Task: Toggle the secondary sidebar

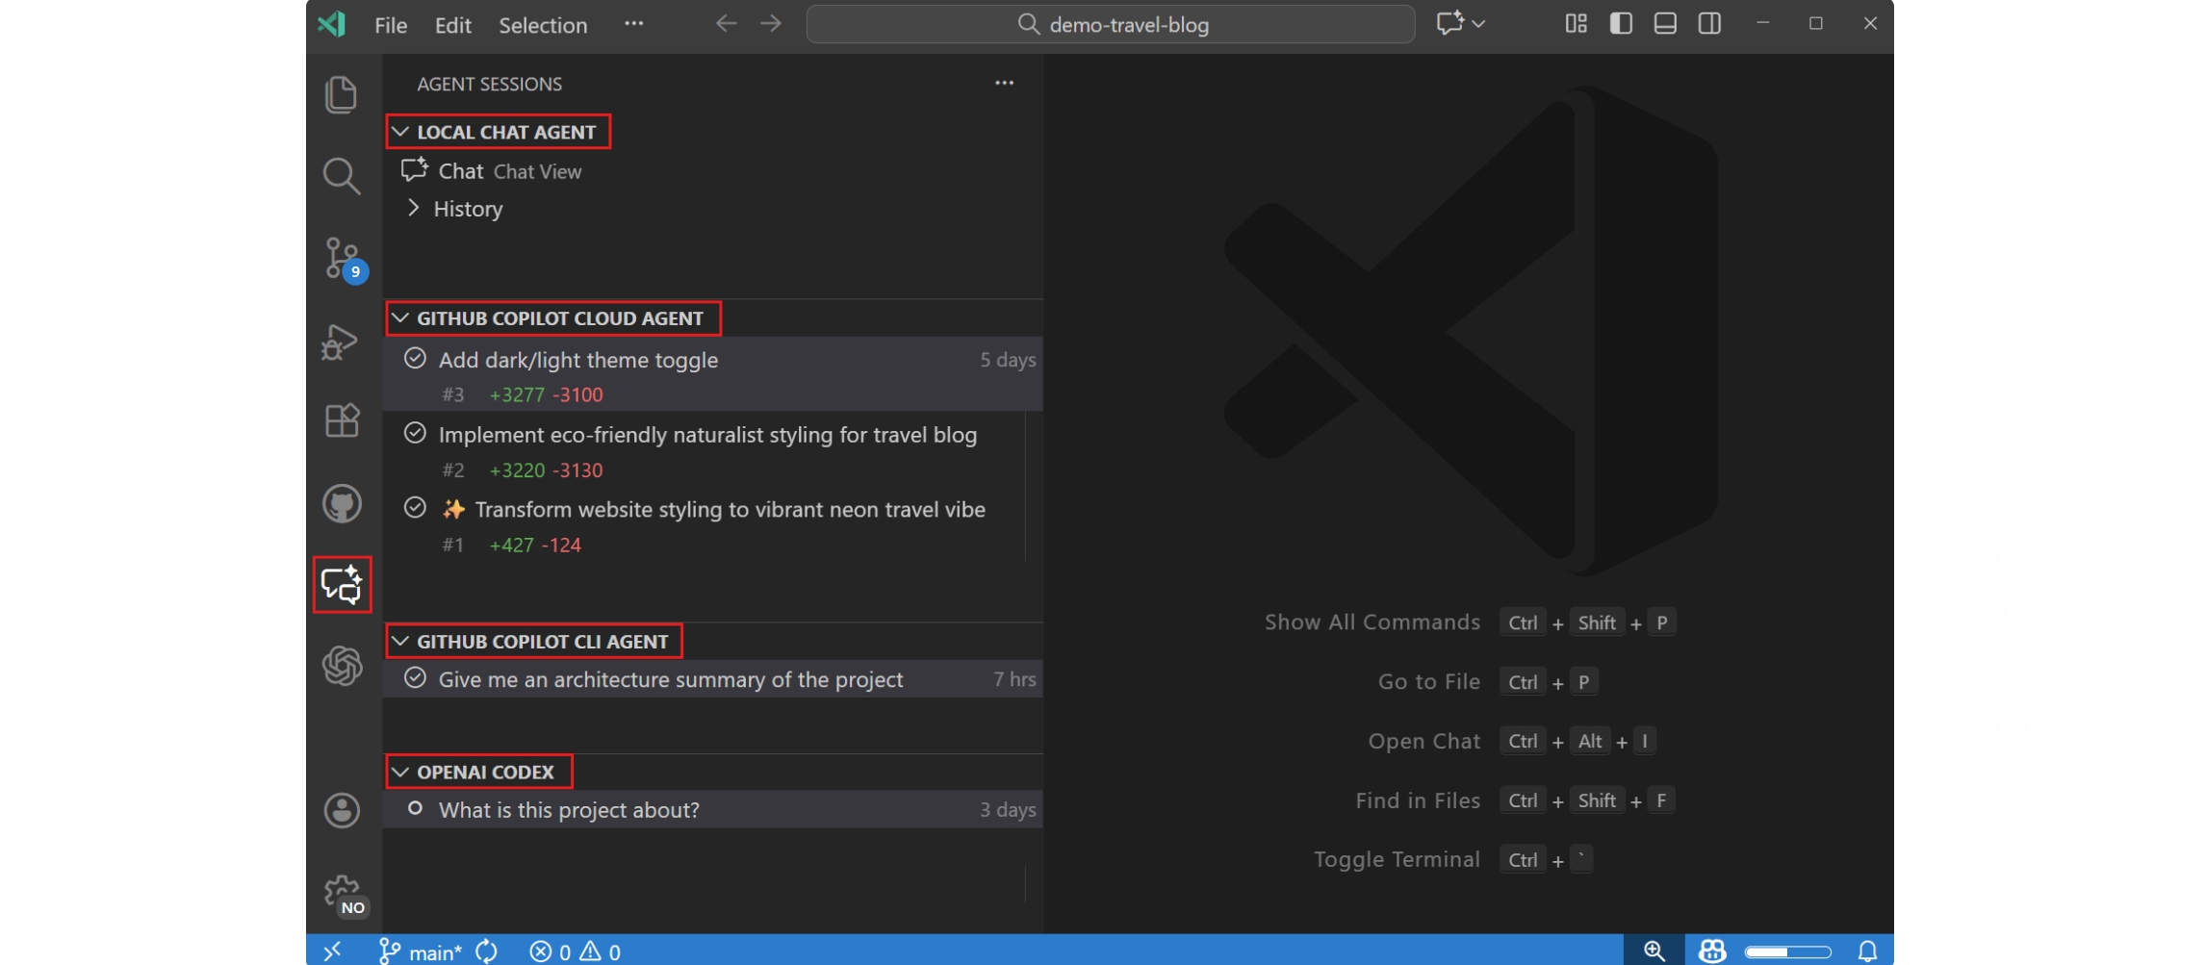Action: pos(1709,23)
